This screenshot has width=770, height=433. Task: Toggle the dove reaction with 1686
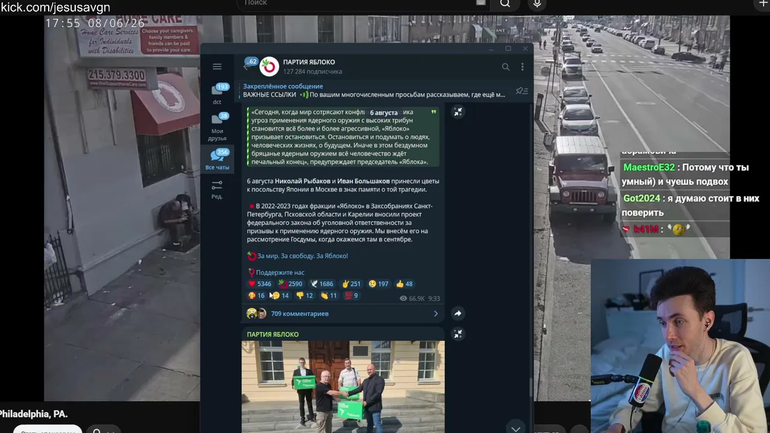(322, 284)
